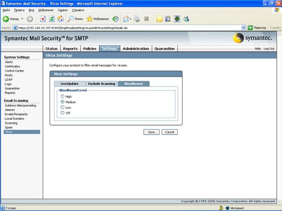The width and height of the screenshot is (282, 211).
Task: Click the page vertical scrollbar
Action: point(279,118)
